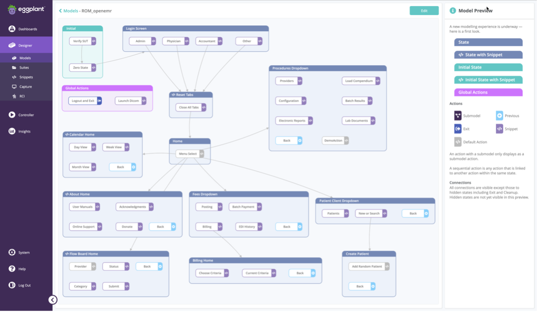Open Capture in Designer submenu
This screenshot has height=312, width=539.
[26, 86]
